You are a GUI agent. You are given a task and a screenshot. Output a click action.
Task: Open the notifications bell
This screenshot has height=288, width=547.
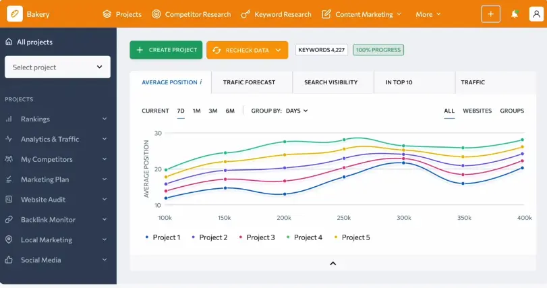(x=514, y=14)
